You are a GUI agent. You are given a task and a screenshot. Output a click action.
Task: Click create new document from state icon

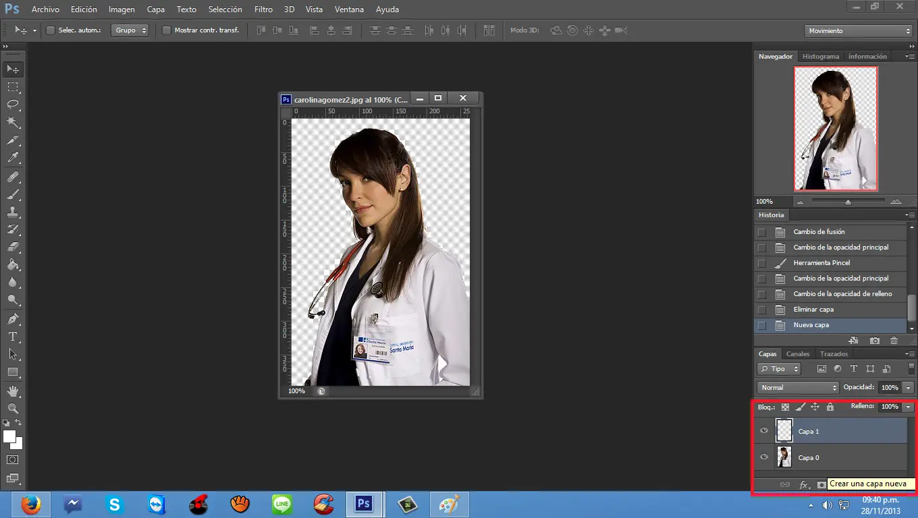pyautogui.click(x=853, y=341)
